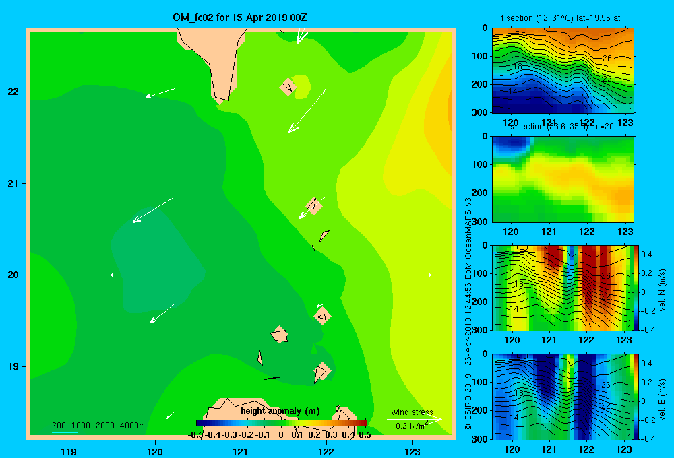Viewport: 674px width, 458px height.
Task: Click the '4000m' depth contour label
Action: [132, 426]
